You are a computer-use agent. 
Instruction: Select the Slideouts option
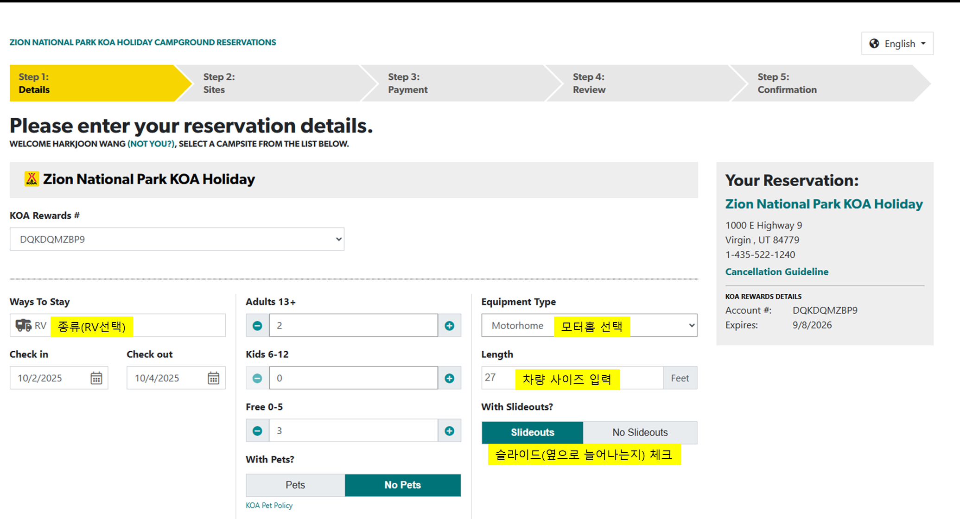(x=532, y=432)
